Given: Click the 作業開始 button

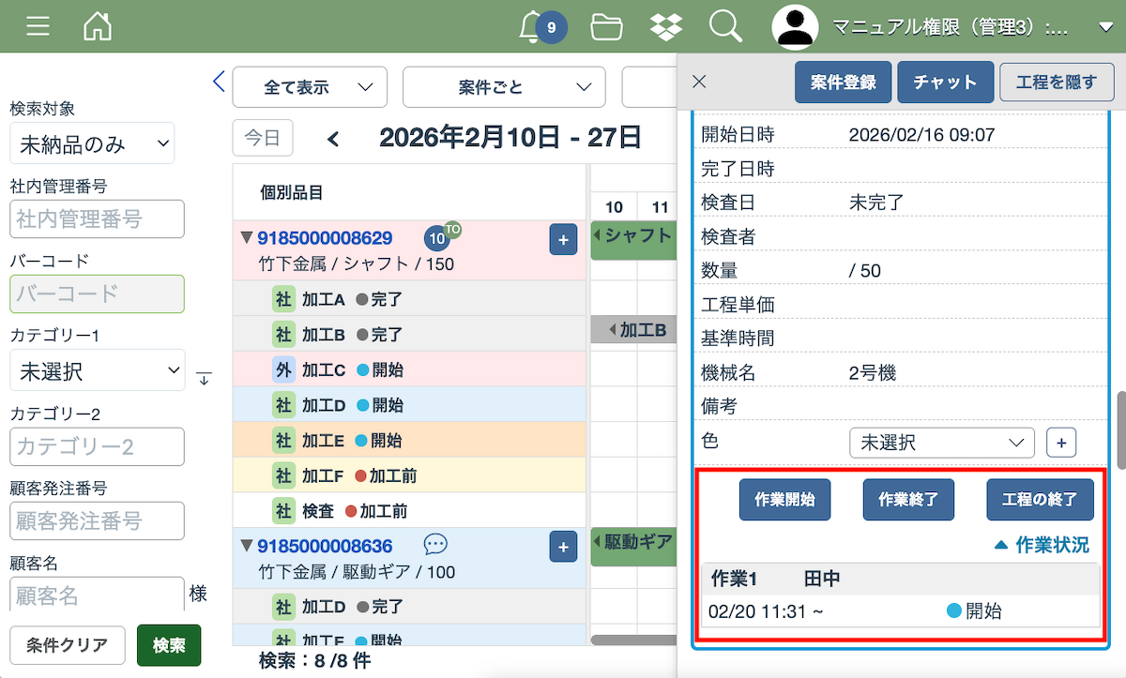Looking at the screenshot, I should [784, 500].
